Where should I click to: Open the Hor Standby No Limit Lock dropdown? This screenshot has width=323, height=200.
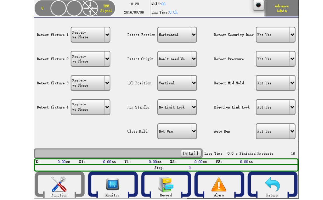(177, 107)
